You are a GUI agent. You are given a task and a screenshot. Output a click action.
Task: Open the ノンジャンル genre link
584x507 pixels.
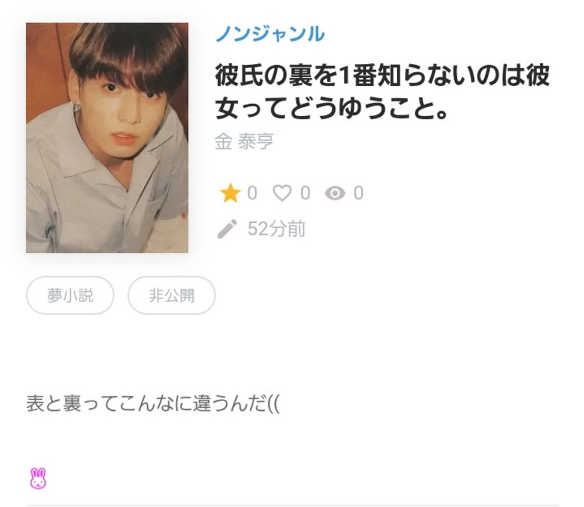pyautogui.click(x=270, y=34)
